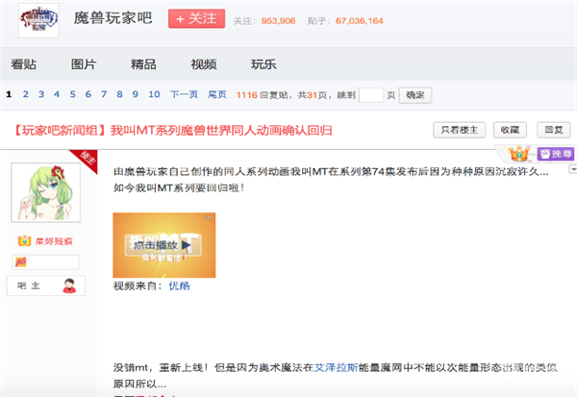Focus the page number jump input box
Image resolution: width=577 pixels, height=397 pixels.
[371, 95]
